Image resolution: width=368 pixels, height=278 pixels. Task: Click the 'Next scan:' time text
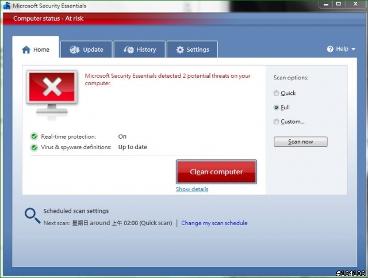coord(108,223)
